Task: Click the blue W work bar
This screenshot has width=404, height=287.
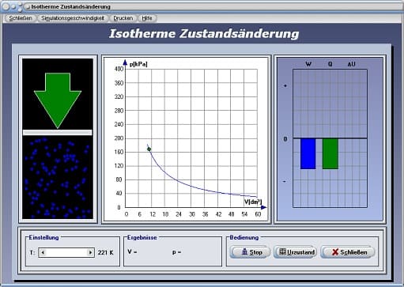Action: click(x=308, y=153)
